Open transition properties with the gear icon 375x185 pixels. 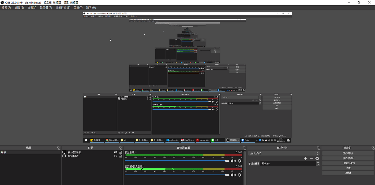(x=317, y=158)
